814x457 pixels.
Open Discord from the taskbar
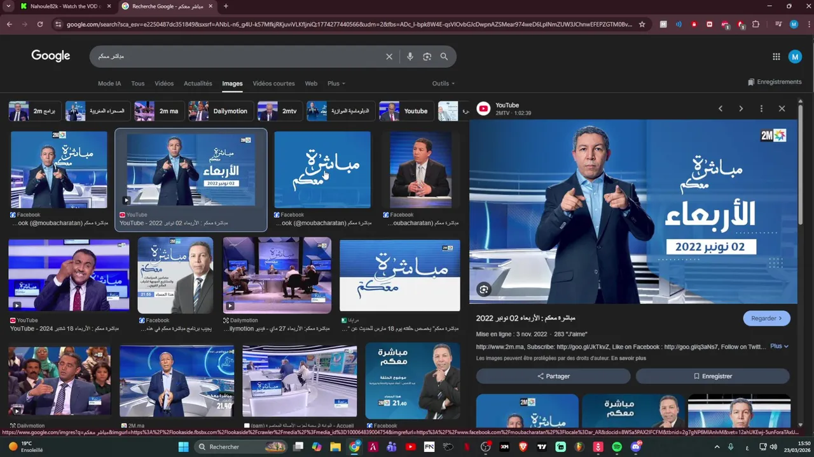click(635, 447)
